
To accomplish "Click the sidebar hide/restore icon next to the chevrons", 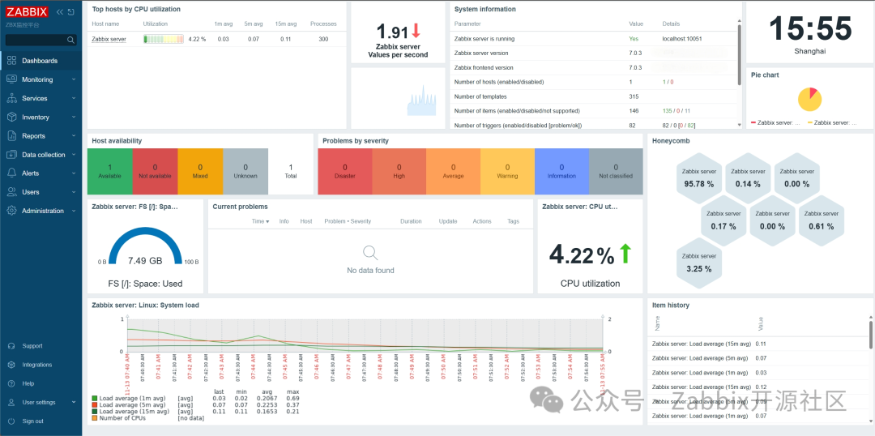I will [x=70, y=11].
